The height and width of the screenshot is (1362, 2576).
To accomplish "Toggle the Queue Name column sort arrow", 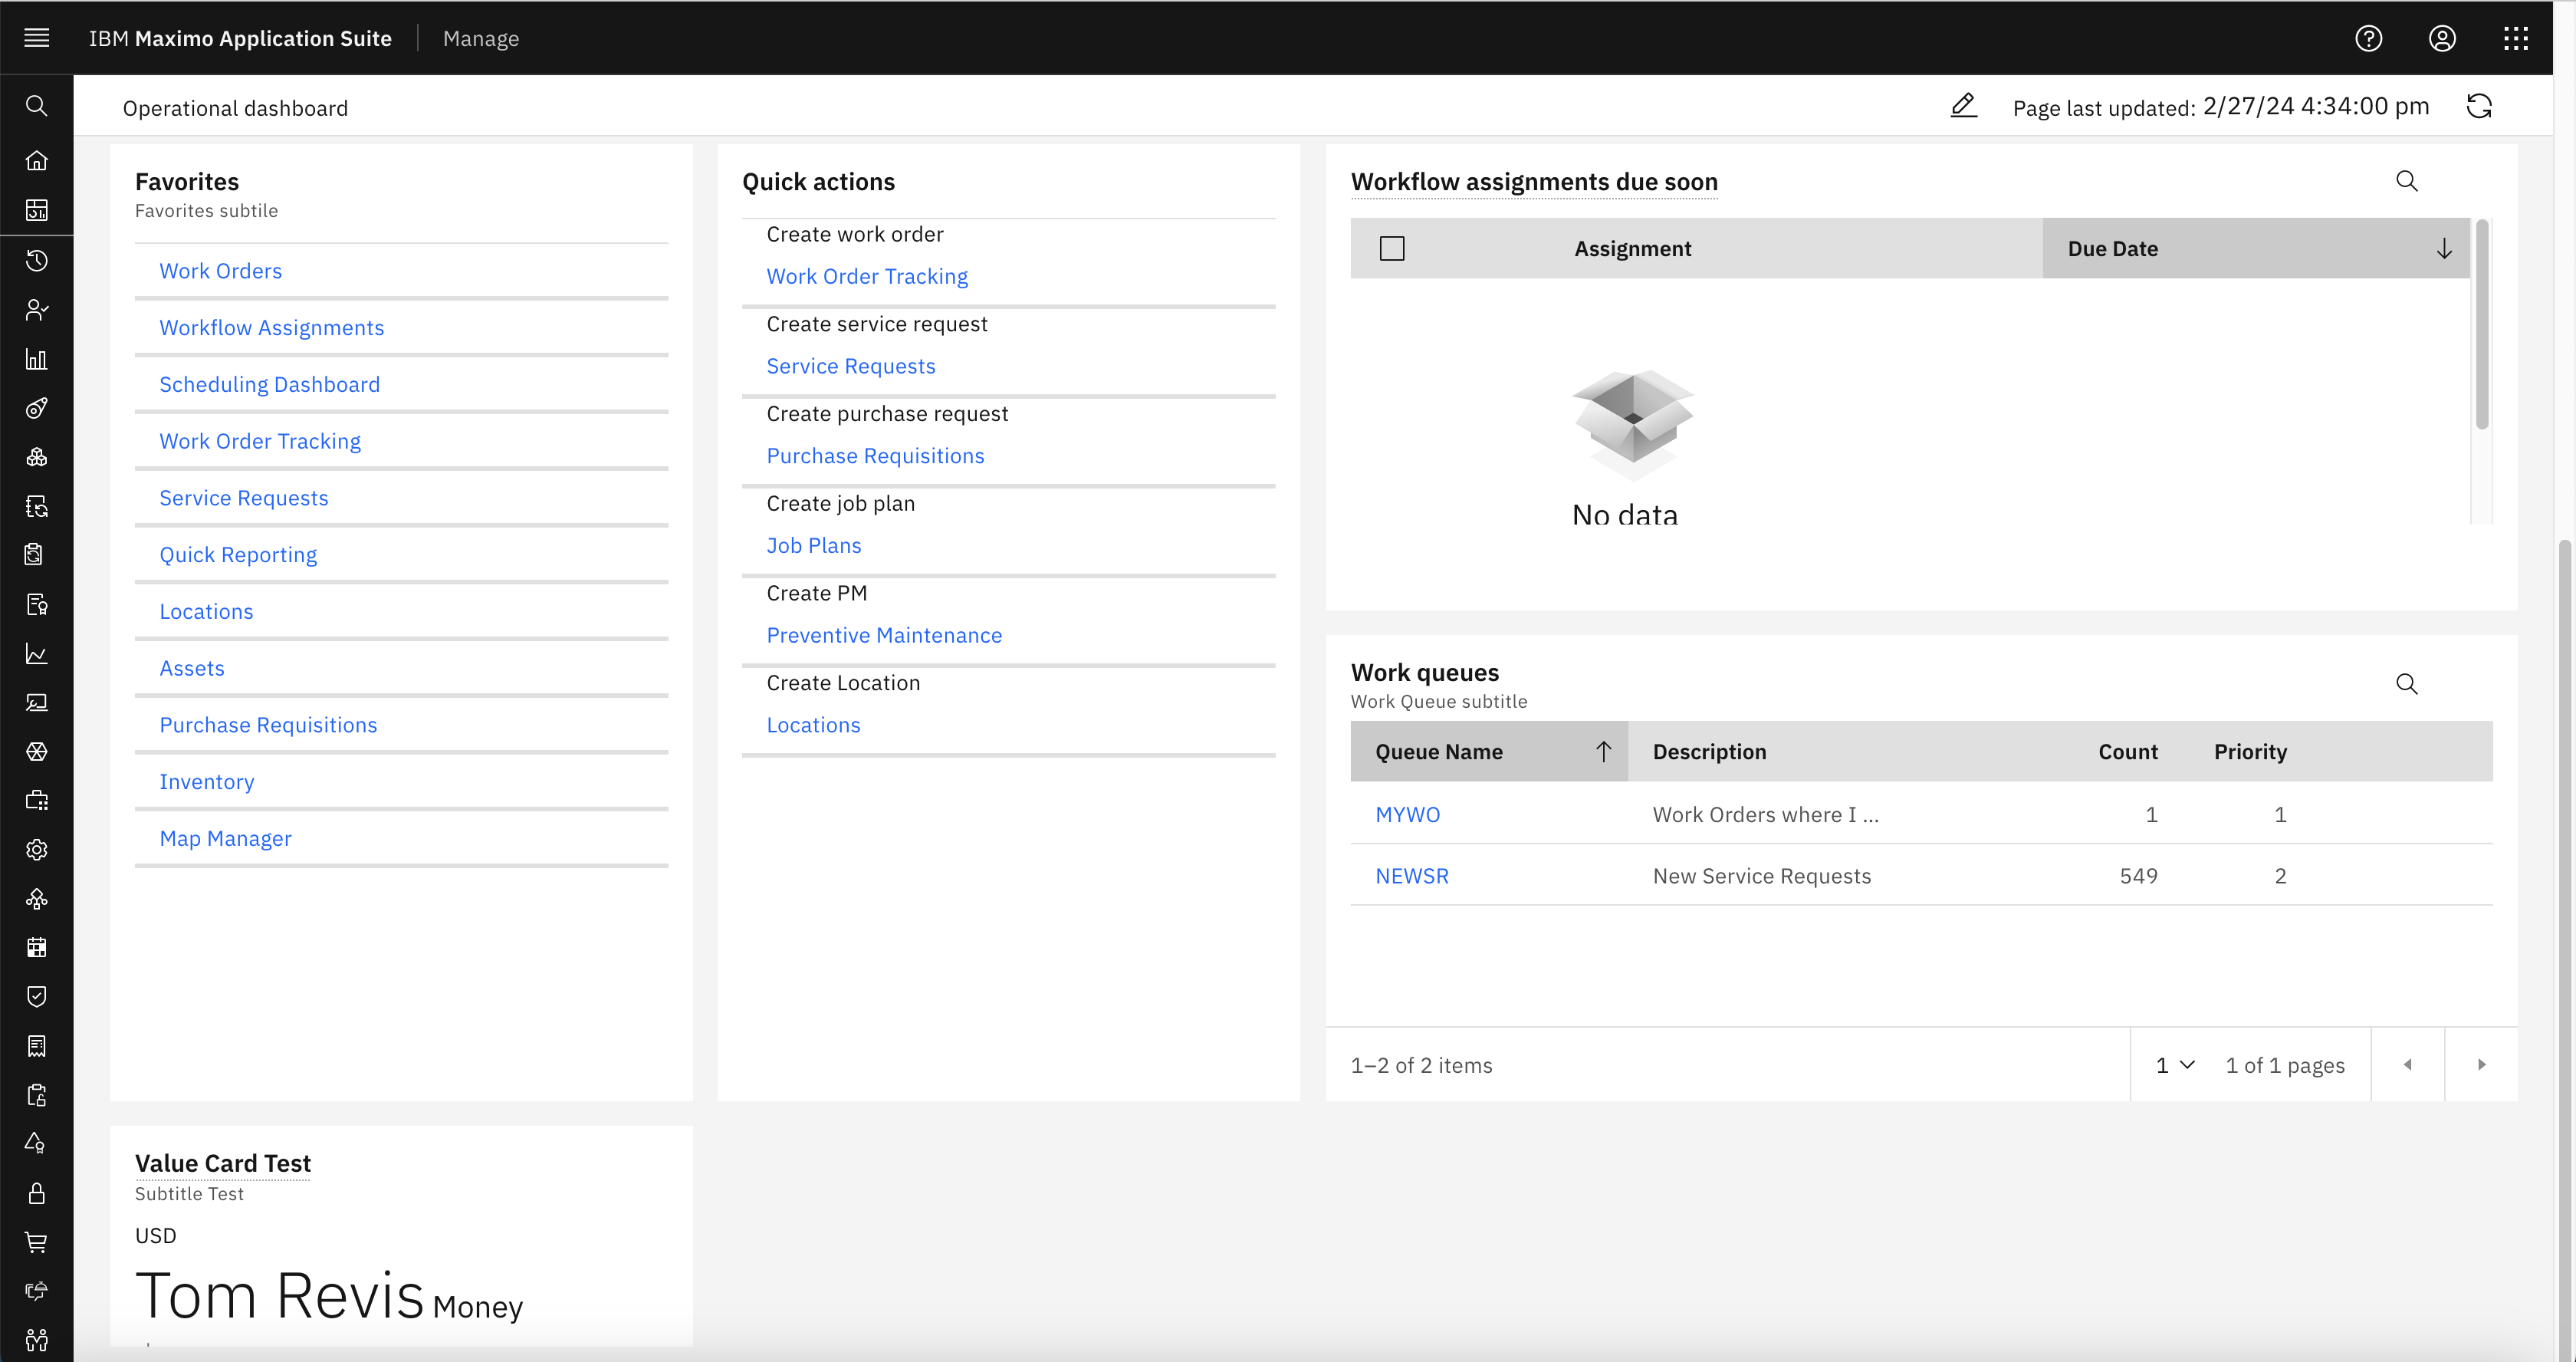I will [1604, 751].
